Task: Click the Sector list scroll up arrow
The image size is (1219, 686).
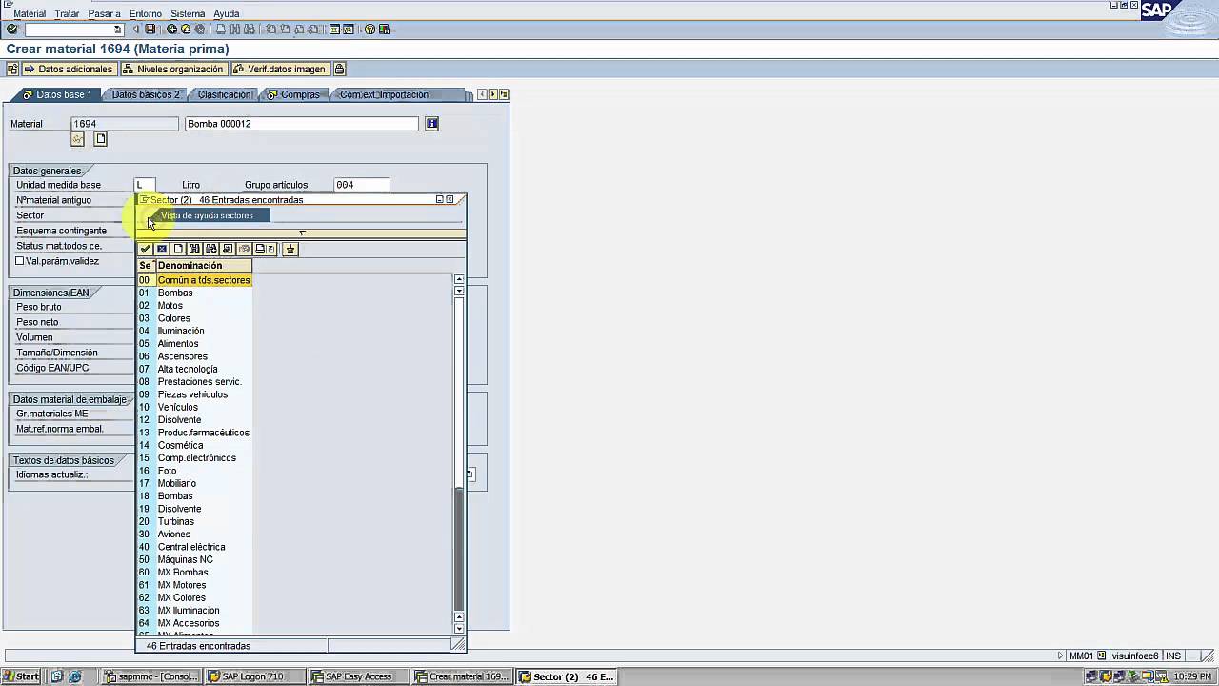Action: click(x=459, y=279)
